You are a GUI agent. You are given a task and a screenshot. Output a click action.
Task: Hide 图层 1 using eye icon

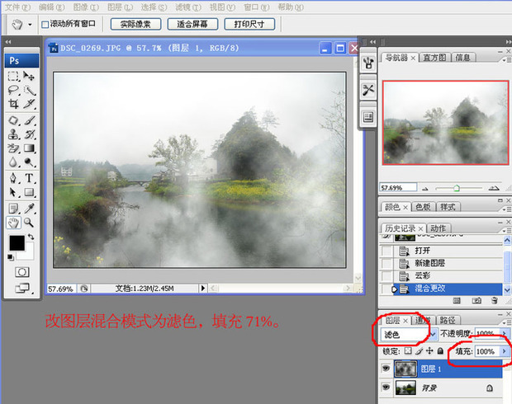[x=386, y=369]
